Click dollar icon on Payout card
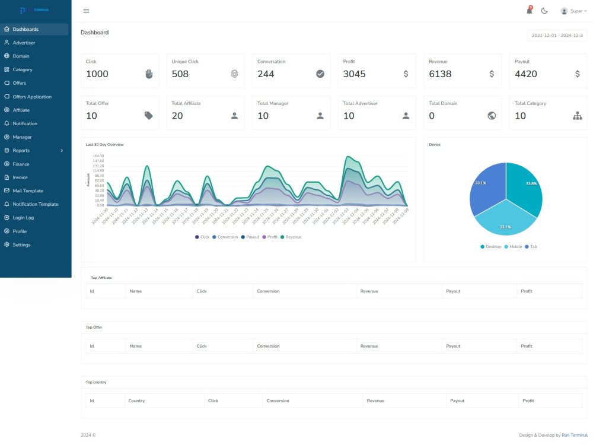Viewport: 593px width, 445px height. [x=578, y=74]
